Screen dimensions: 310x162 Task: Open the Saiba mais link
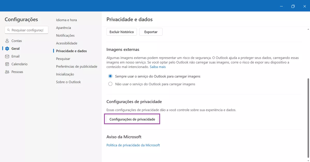[x=158, y=67]
